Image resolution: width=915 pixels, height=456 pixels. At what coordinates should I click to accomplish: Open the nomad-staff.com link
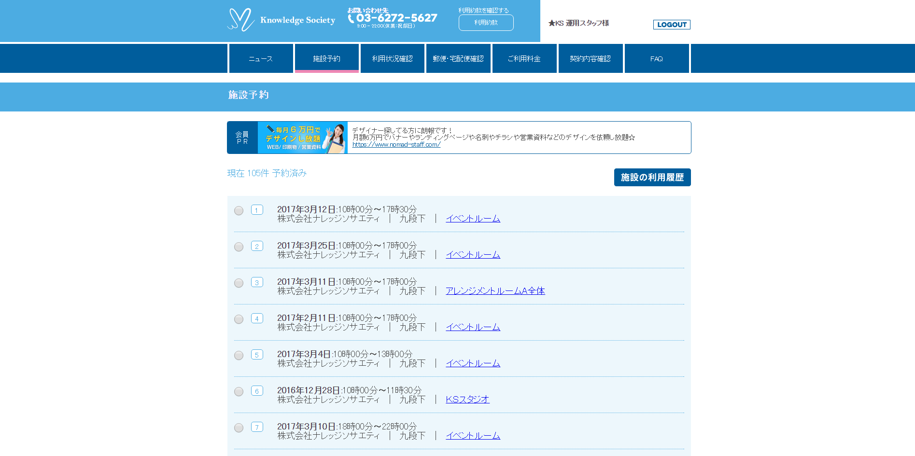click(396, 144)
